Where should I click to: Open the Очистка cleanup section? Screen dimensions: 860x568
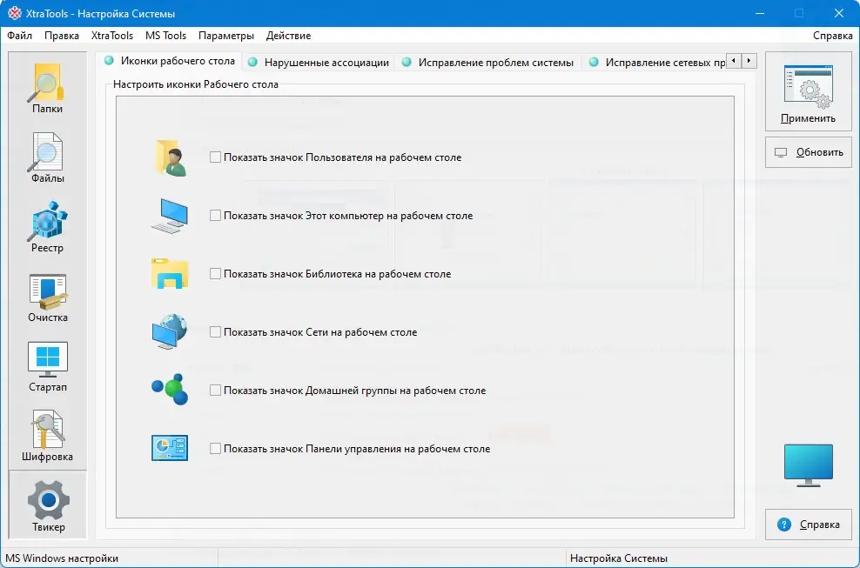pos(47,297)
